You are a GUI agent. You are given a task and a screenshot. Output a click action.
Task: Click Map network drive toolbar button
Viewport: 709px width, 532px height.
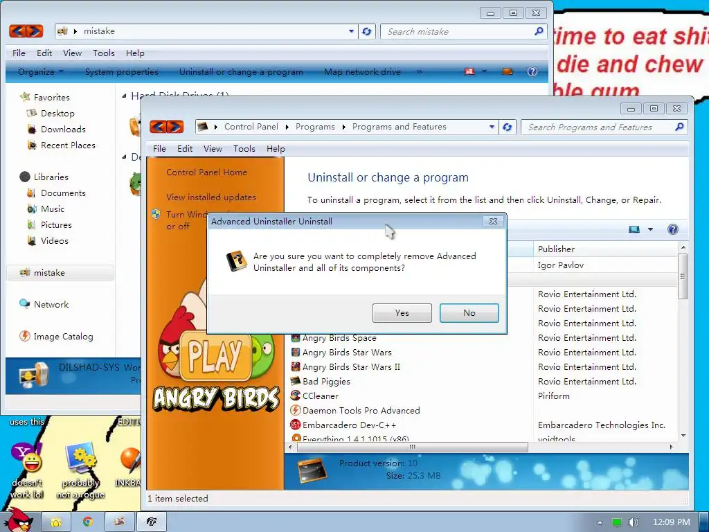click(362, 72)
